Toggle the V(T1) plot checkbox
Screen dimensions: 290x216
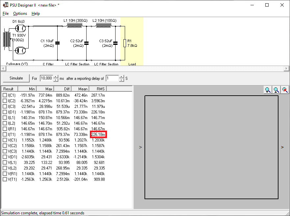coord(5,179)
